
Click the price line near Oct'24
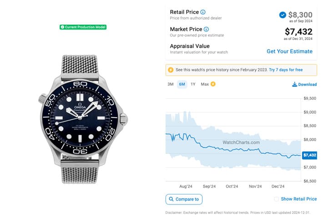pyautogui.click(x=232, y=149)
